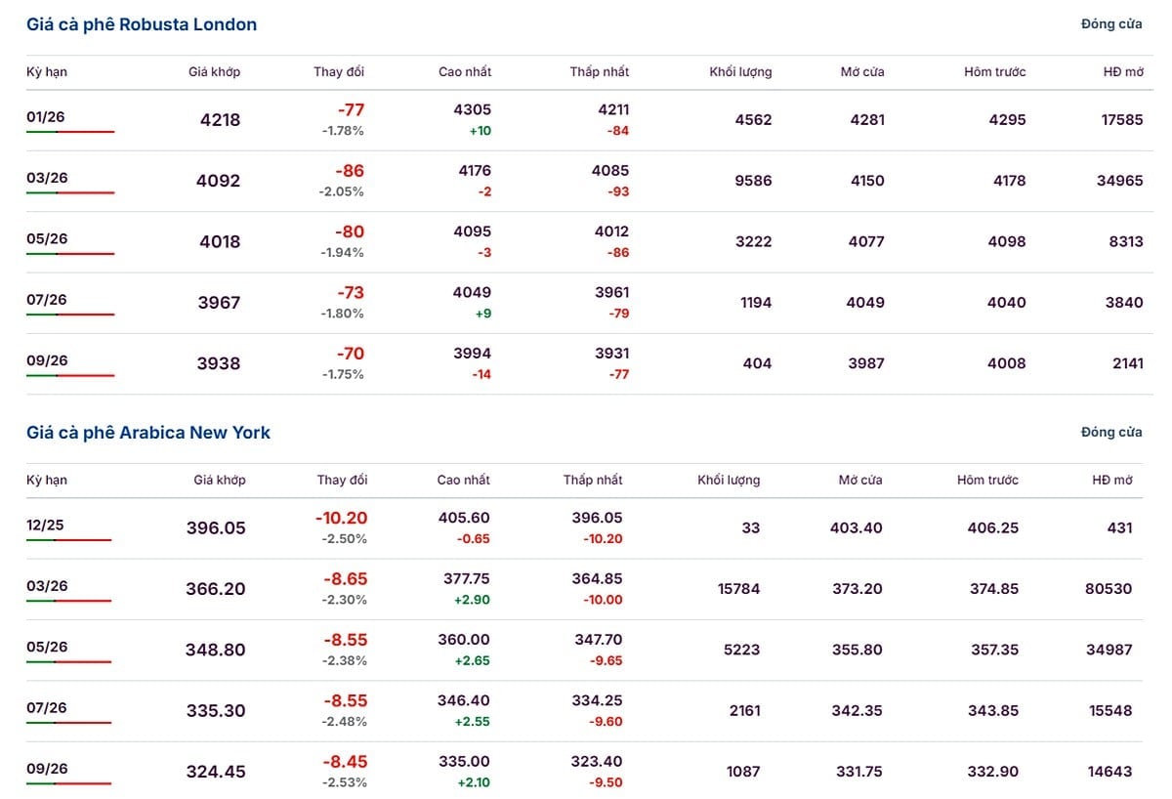Click Arabica table 'HĐ mở' column header
The height and width of the screenshot is (799, 1172).
tap(1111, 480)
